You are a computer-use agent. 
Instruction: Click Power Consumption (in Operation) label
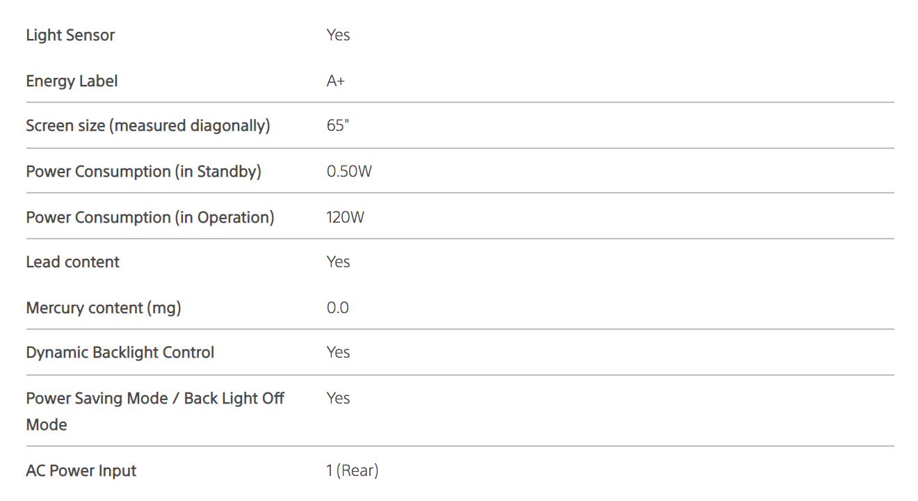tap(150, 217)
